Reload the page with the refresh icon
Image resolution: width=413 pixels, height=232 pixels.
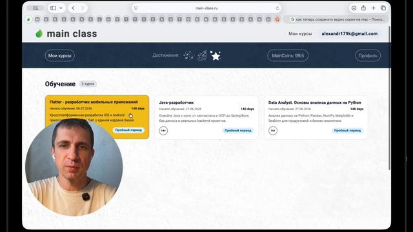(277, 8)
